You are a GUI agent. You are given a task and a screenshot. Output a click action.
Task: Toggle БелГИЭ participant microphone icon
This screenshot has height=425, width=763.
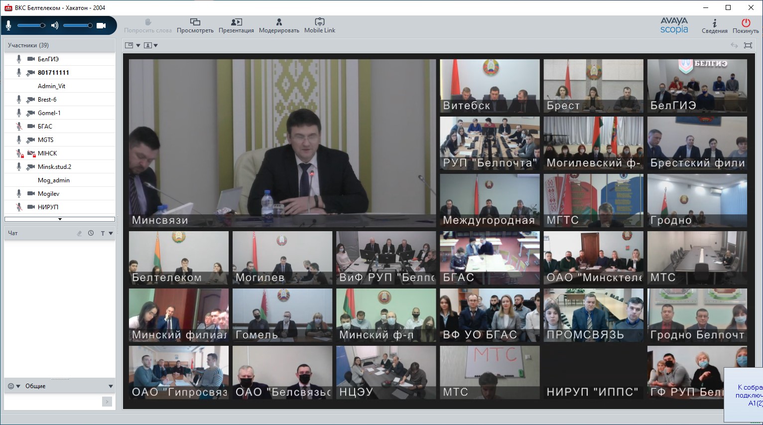(x=19, y=59)
